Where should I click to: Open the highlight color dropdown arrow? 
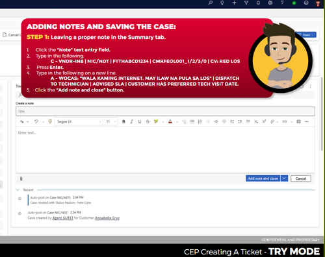click(x=163, y=122)
